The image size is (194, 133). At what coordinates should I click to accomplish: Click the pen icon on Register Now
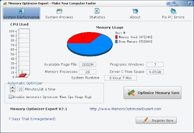145,120
